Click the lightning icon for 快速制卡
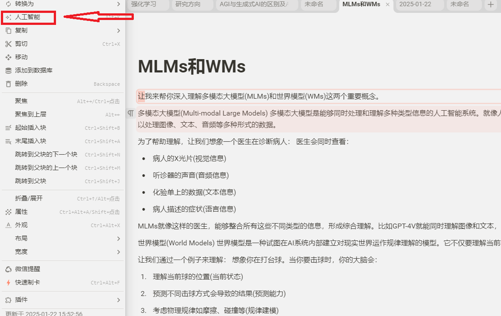 [8, 283]
